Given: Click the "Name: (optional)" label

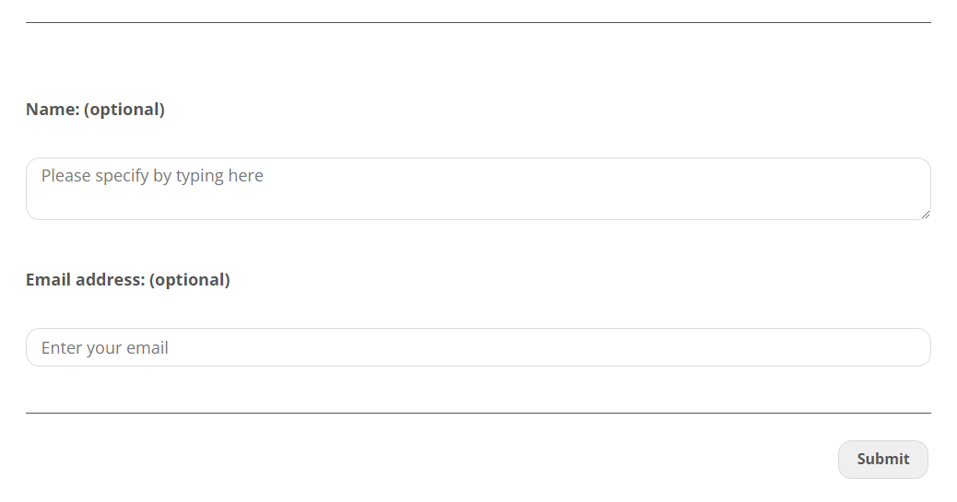Looking at the screenshot, I should coord(95,110).
